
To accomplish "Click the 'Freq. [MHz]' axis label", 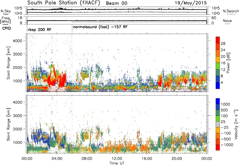I will pyautogui.click(x=6, y=20).
